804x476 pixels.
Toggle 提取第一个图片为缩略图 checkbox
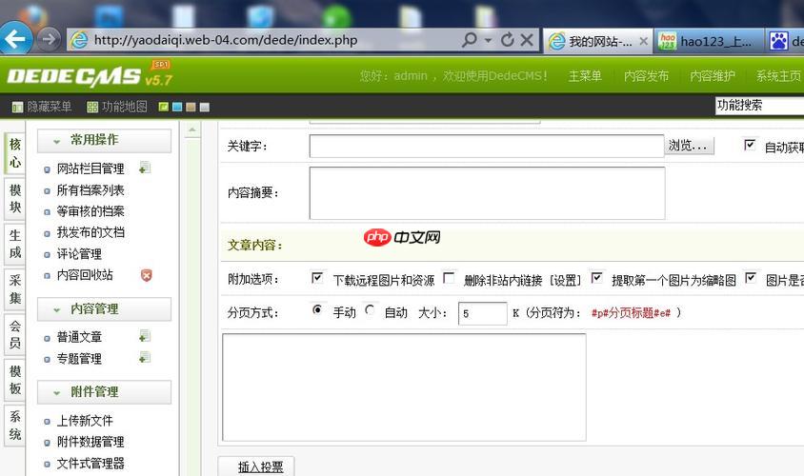596,278
